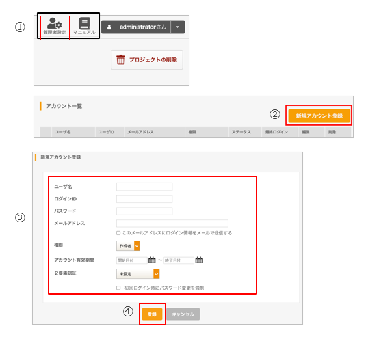Click the orange 登録 button
The image size is (368, 337).
152,314
